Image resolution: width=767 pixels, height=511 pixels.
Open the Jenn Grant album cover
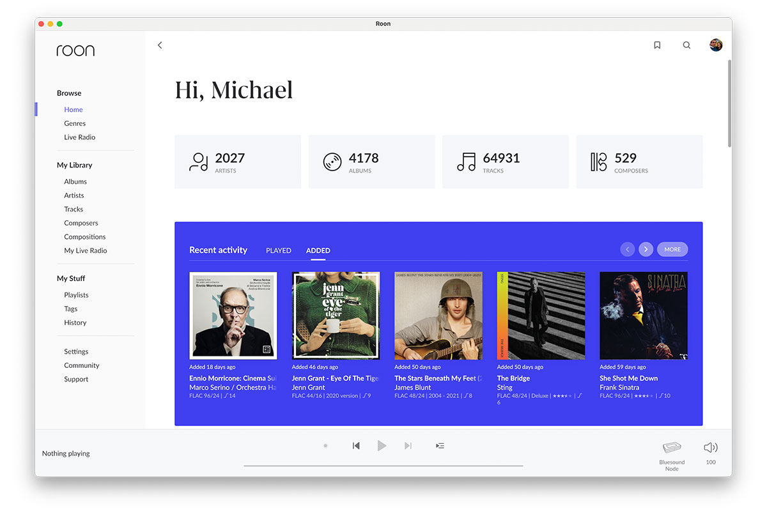336,316
